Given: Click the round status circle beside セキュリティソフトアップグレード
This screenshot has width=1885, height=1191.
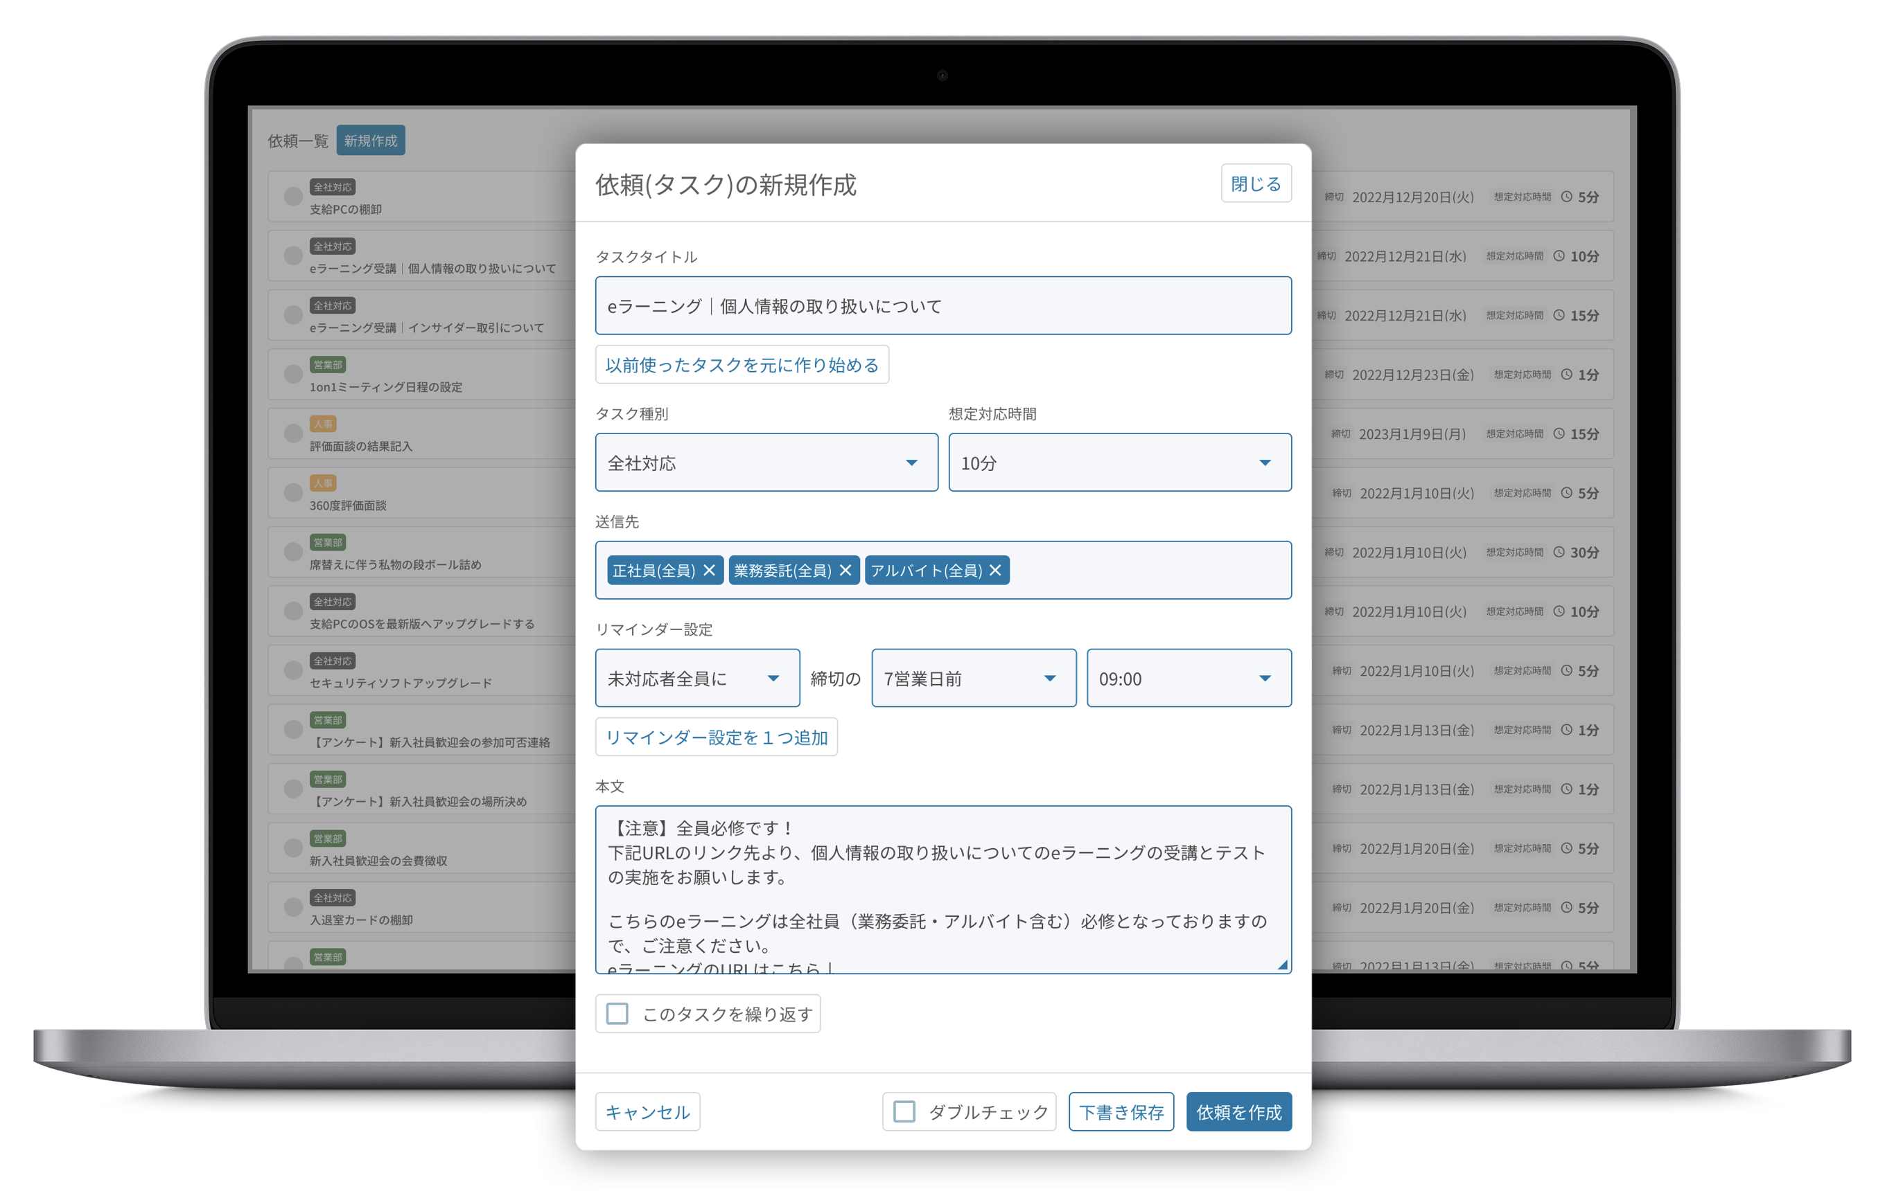Looking at the screenshot, I should tap(294, 670).
